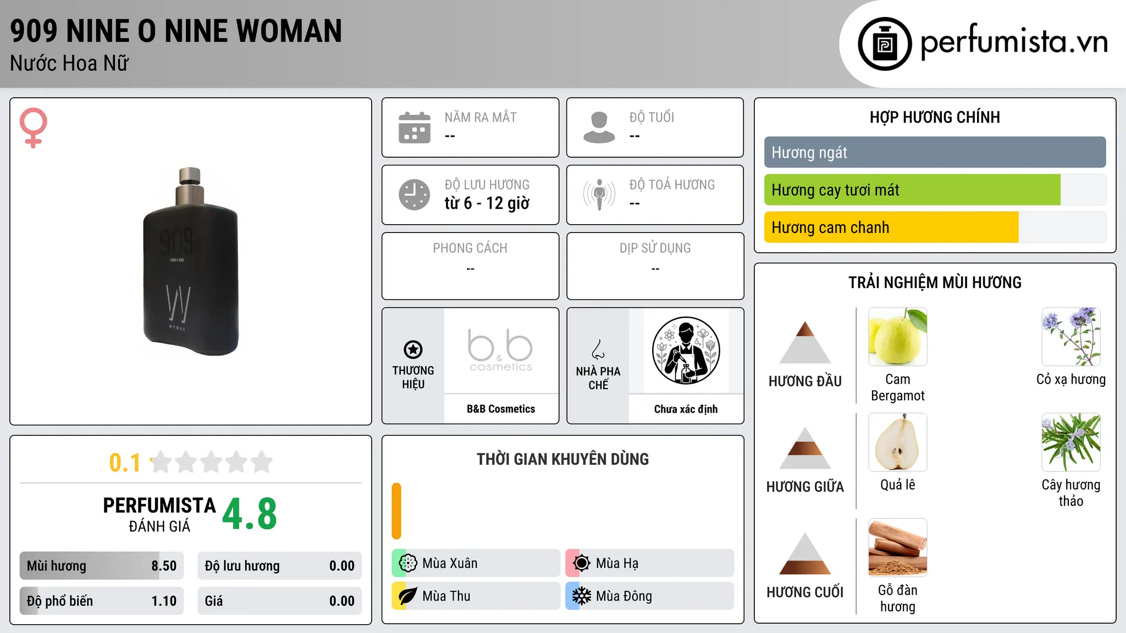
Task: Click the Mùa Hạ season label
Action: point(617,563)
